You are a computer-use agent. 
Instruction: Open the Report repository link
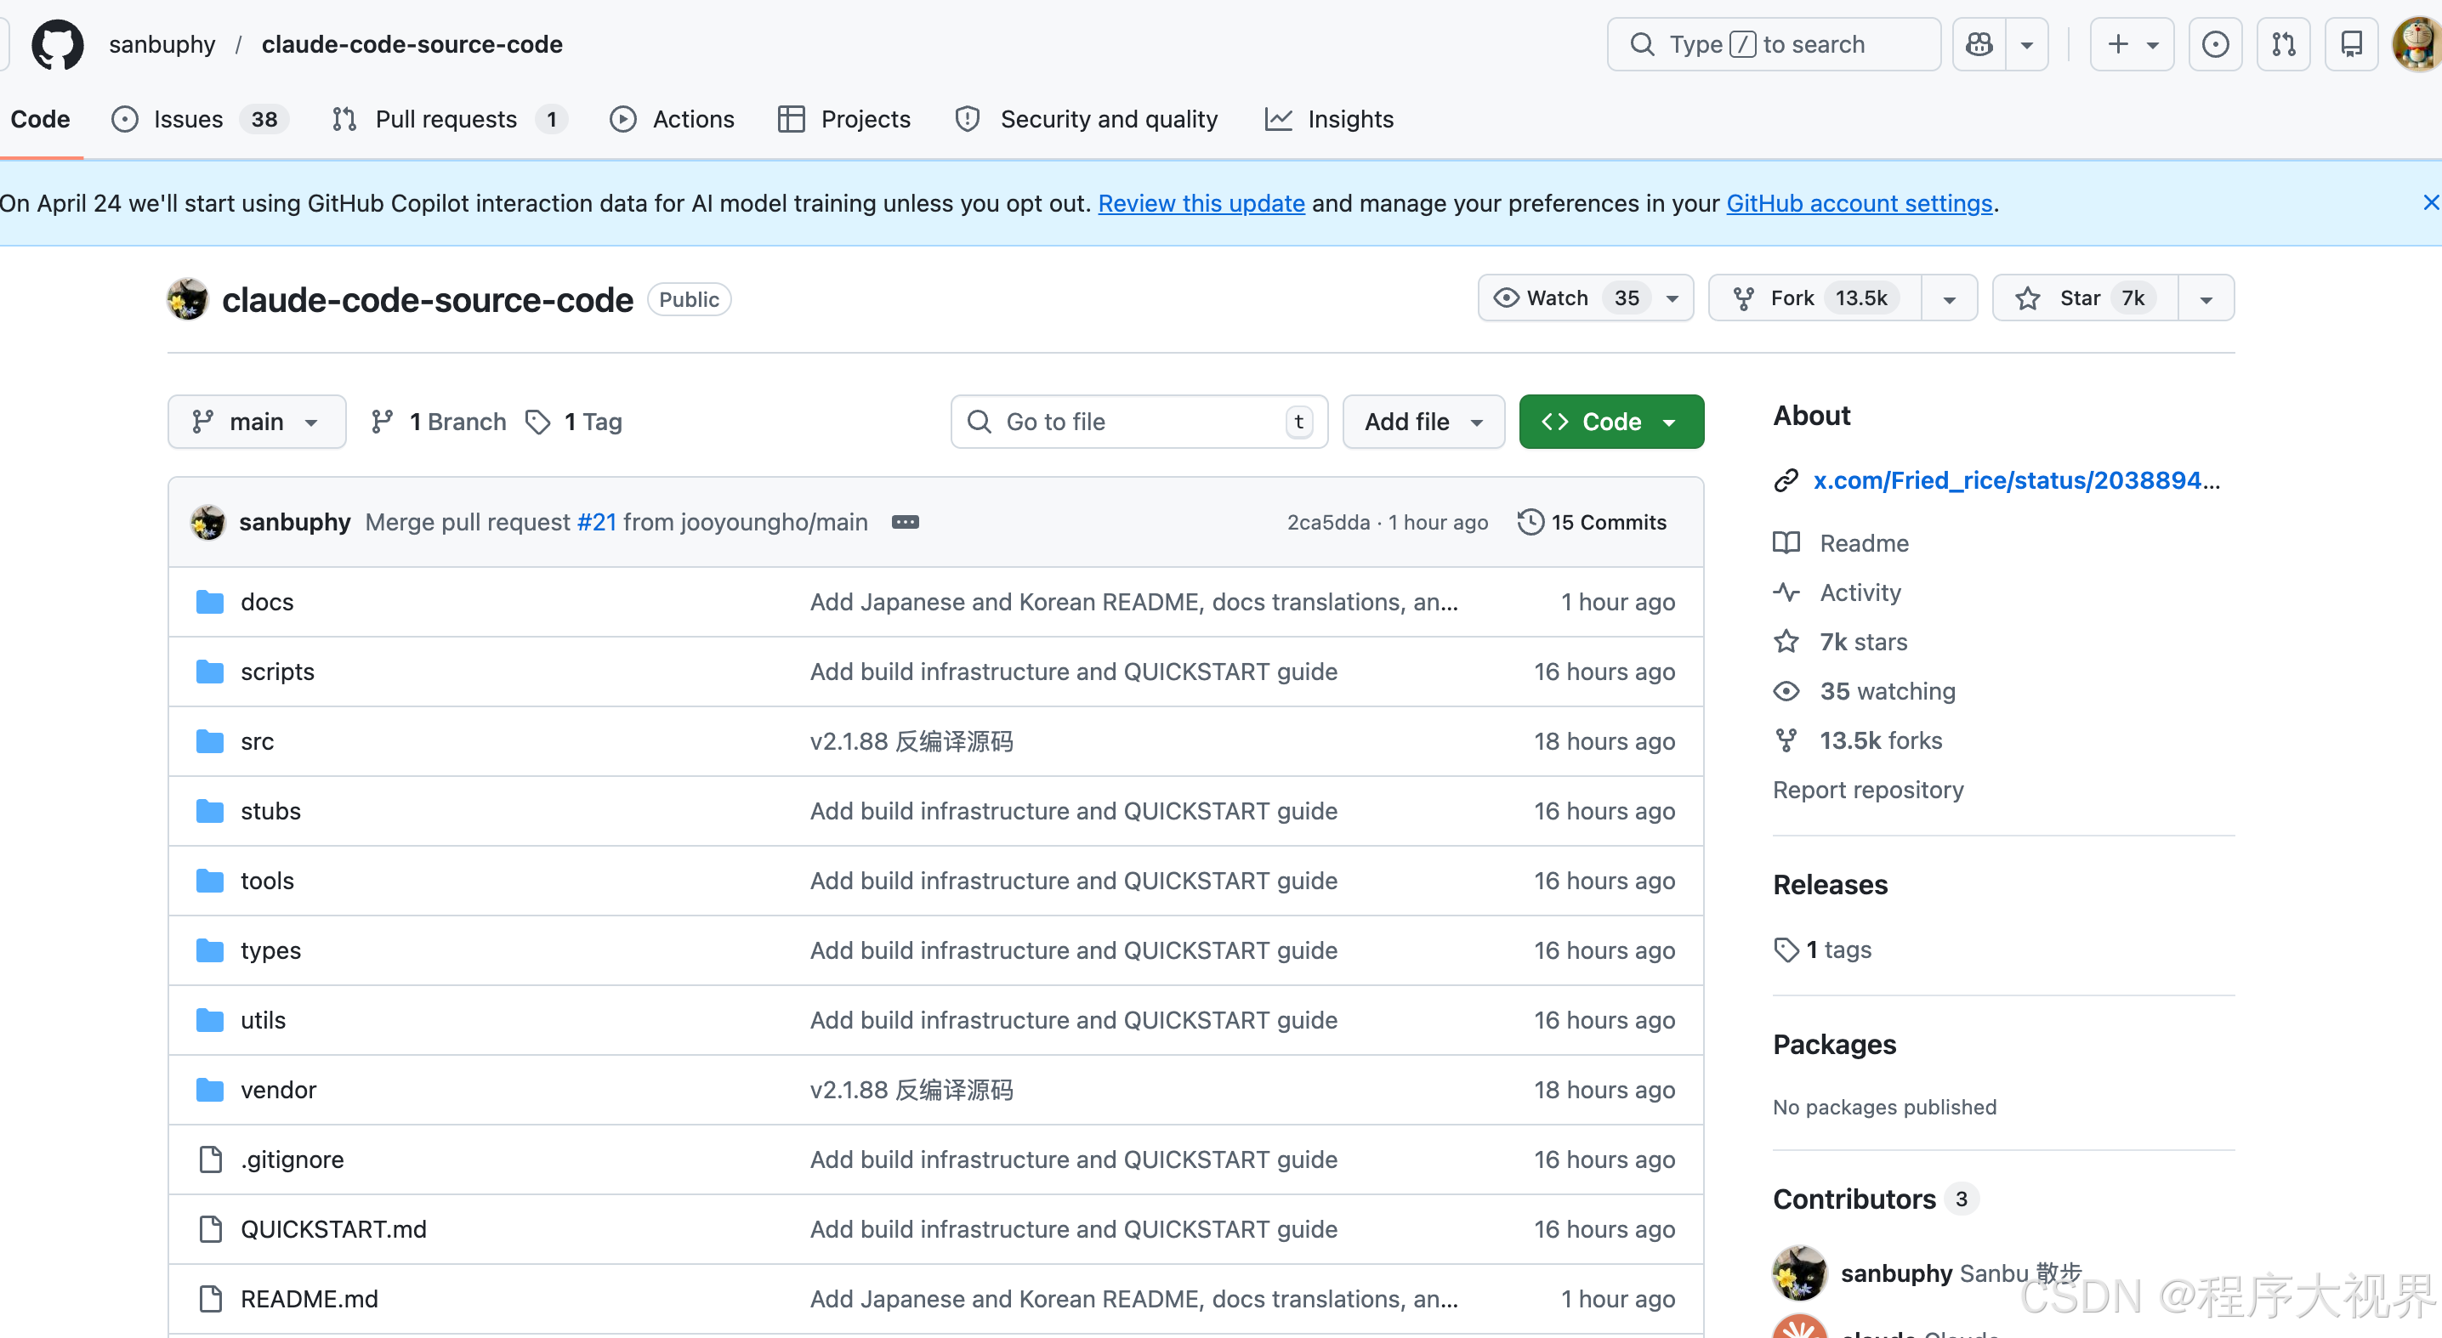pos(1866,790)
